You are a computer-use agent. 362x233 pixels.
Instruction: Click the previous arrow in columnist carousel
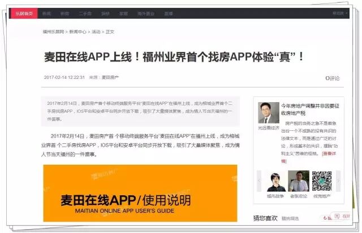click(260, 182)
